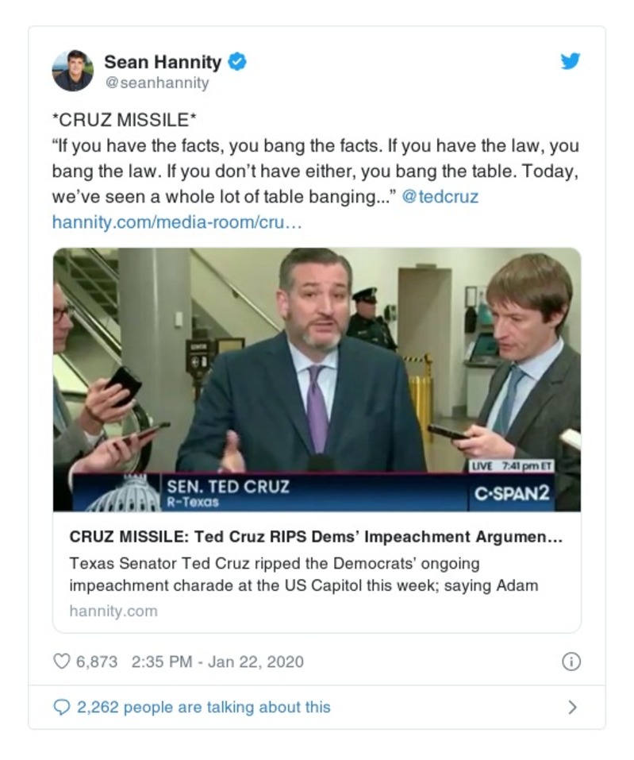Like the tweet with the heart icon
Screen dimensions: 634x760
pyautogui.click(x=61, y=662)
